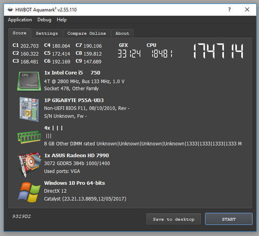The width and height of the screenshot is (259, 236).
Task: Click 'S/N Unknown, Fw -' text
Action: click(65, 116)
